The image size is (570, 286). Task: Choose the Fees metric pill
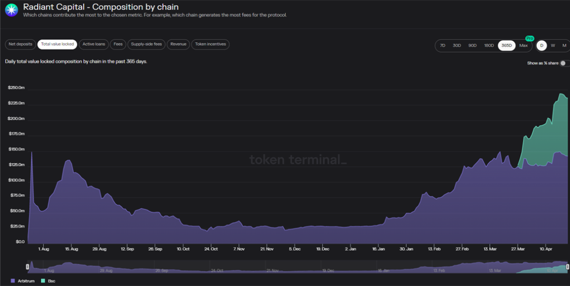(x=118, y=44)
